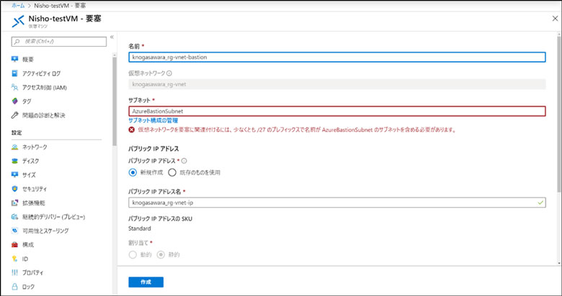Screen dimensions: 562x296
Task: Click the 名前 bastion name input field
Action: pos(336,57)
